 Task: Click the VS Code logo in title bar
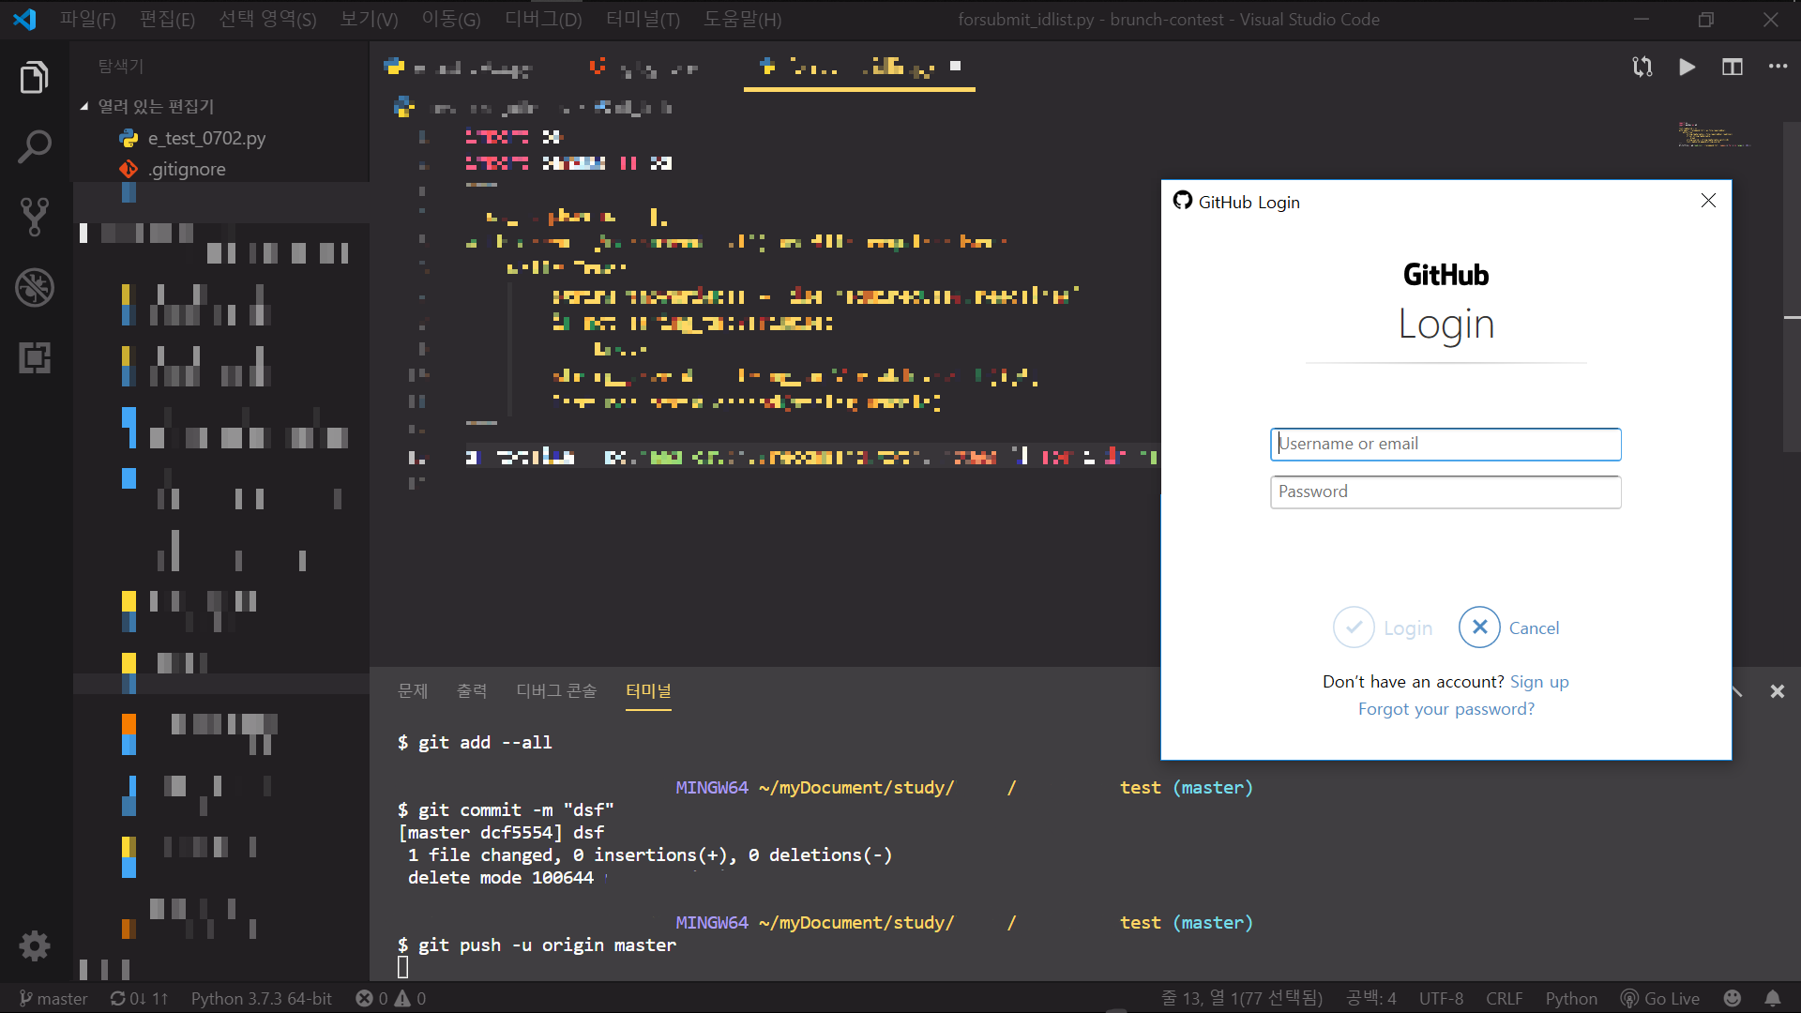25,19
